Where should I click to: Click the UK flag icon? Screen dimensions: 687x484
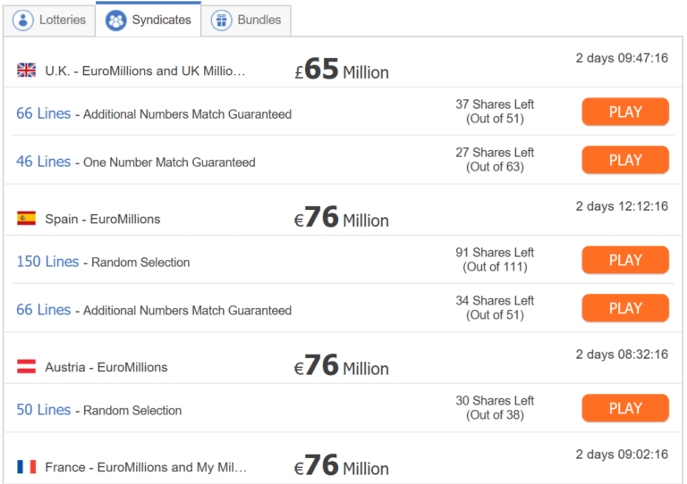tap(26, 70)
